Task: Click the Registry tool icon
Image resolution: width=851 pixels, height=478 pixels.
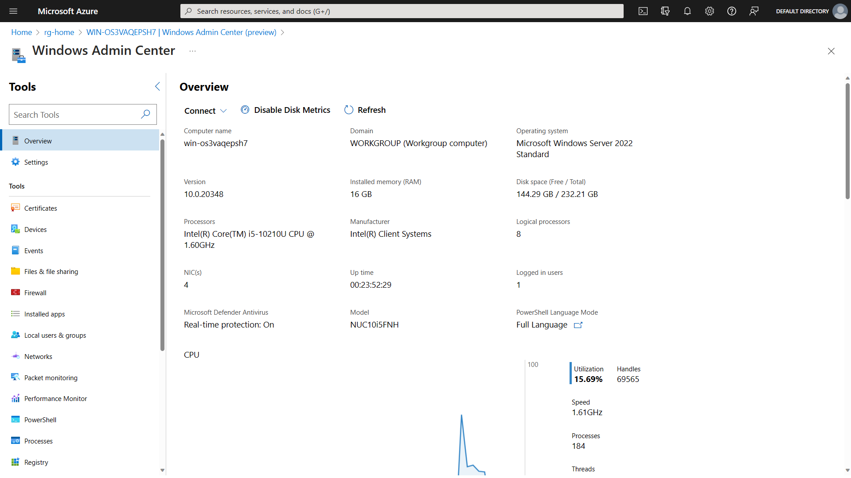Action: coord(16,462)
